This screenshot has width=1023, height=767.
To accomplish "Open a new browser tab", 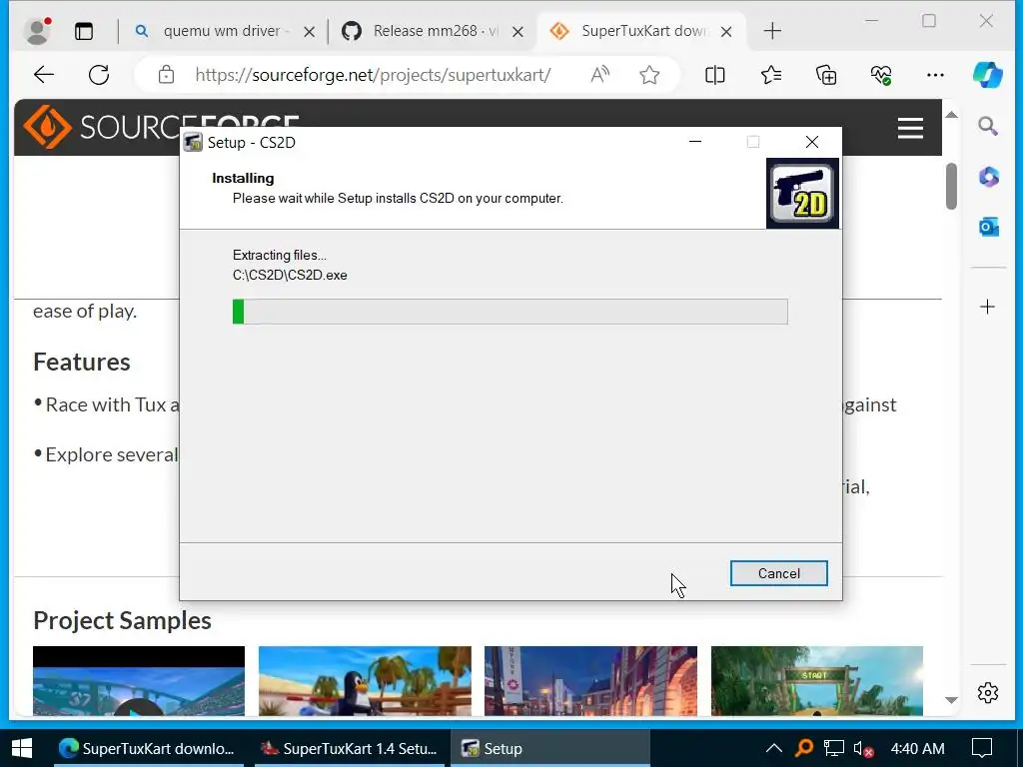I will [x=772, y=31].
